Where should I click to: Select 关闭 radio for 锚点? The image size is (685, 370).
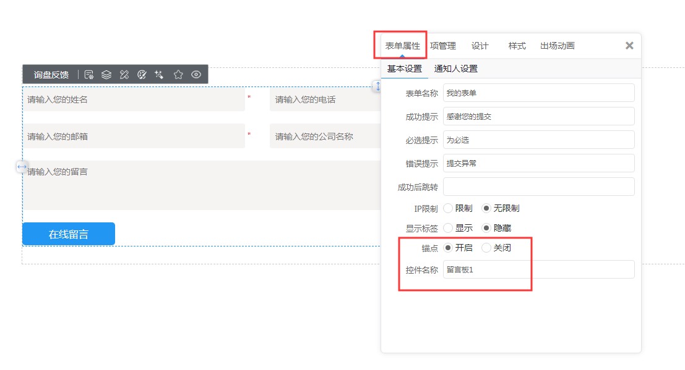click(486, 248)
